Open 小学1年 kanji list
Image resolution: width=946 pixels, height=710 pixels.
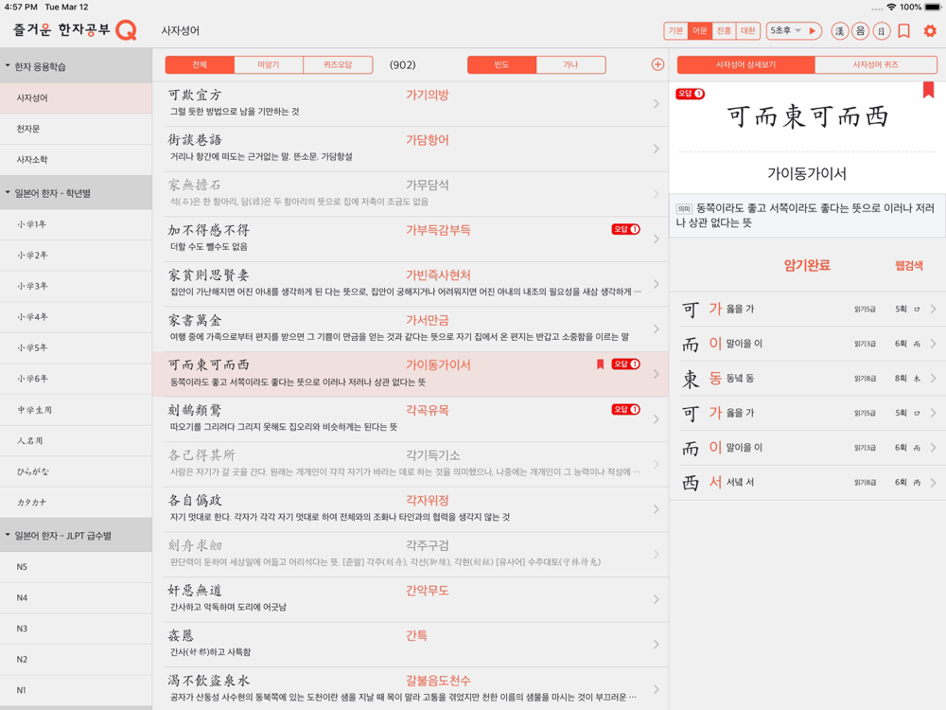[x=76, y=224]
